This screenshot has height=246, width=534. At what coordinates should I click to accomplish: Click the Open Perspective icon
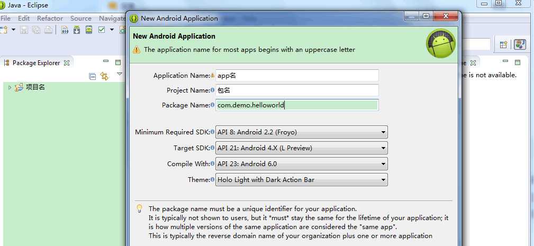[503, 44]
